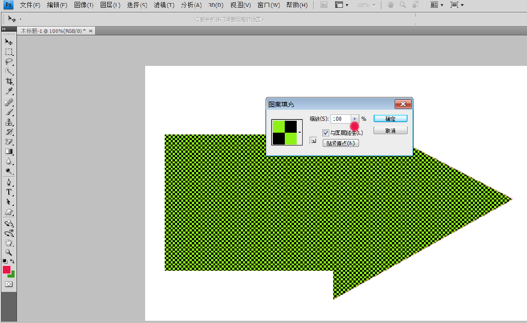Open the 帮助(H) menu
Screen dimensions: 527x323
click(297, 5)
